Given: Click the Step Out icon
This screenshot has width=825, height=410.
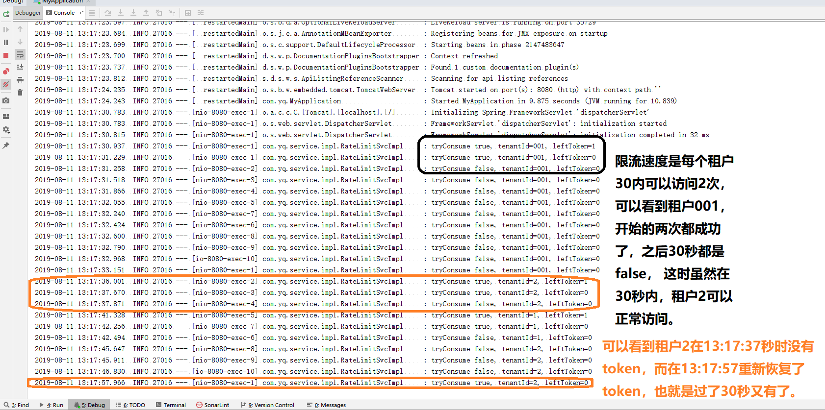Looking at the screenshot, I should 146,13.
